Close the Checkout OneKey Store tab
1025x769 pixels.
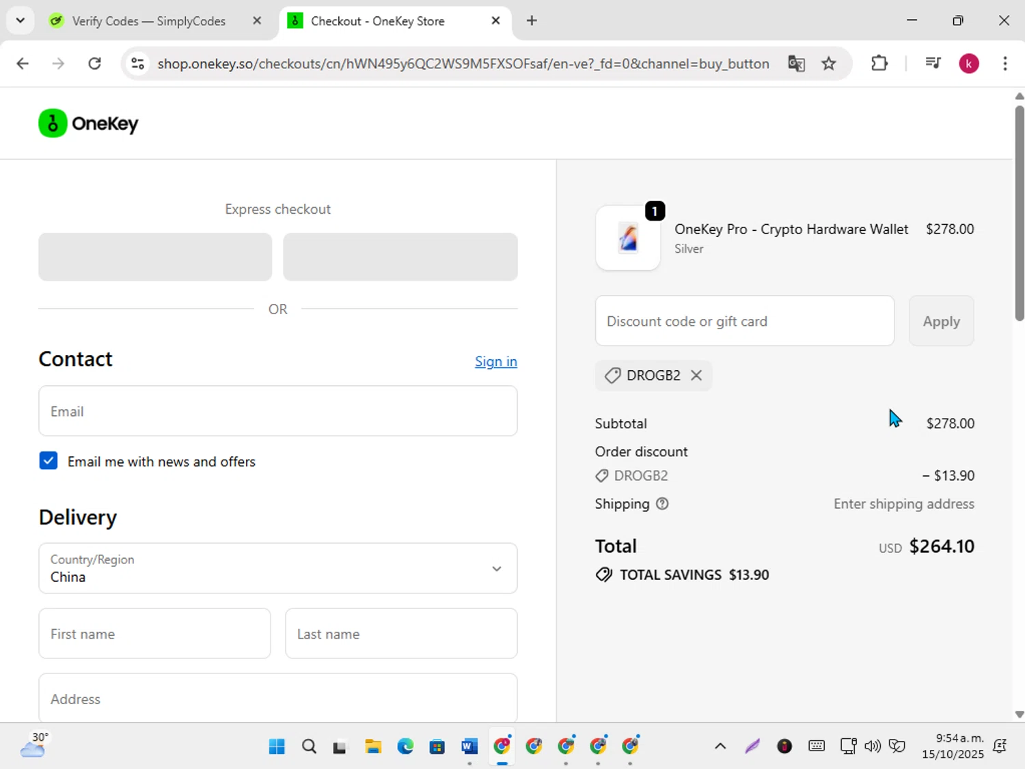click(496, 20)
